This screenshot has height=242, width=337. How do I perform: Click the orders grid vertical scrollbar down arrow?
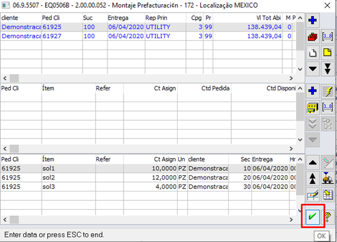coord(300,69)
